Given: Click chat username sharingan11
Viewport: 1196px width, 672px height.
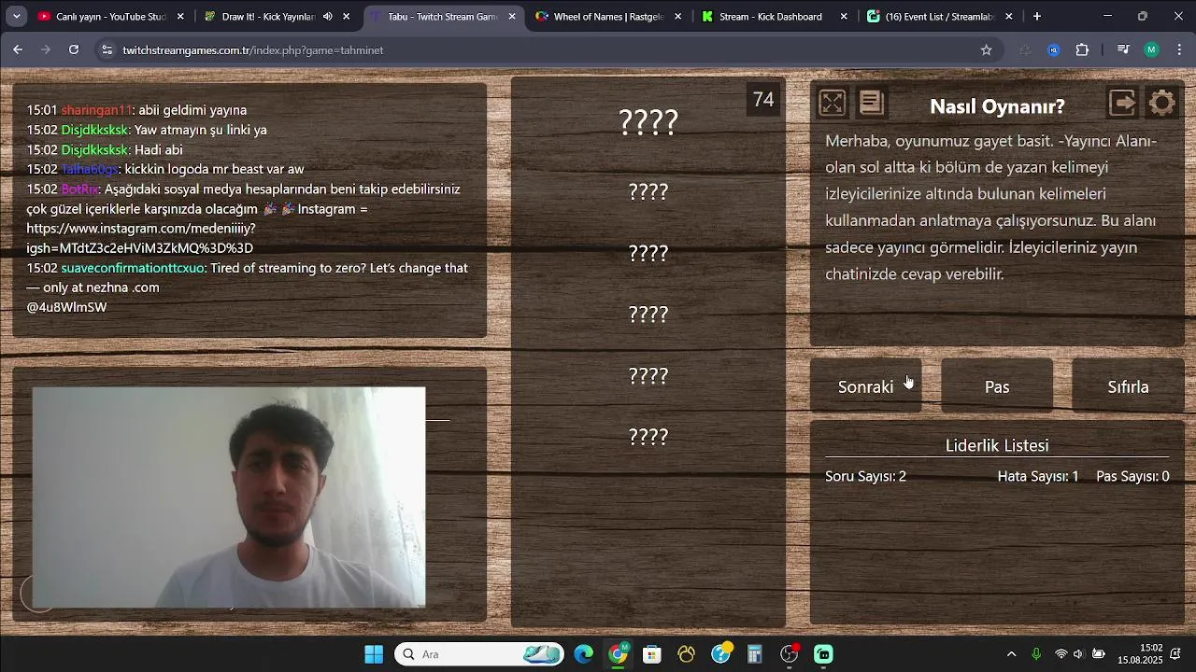Looking at the screenshot, I should (x=96, y=110).
